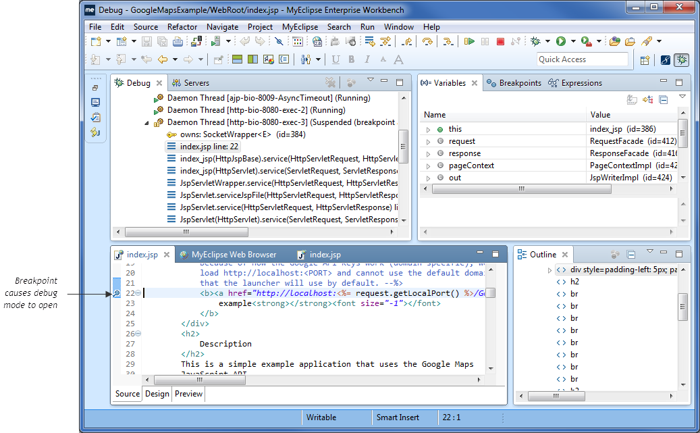Click the Step Over icon

coord(427,42)
